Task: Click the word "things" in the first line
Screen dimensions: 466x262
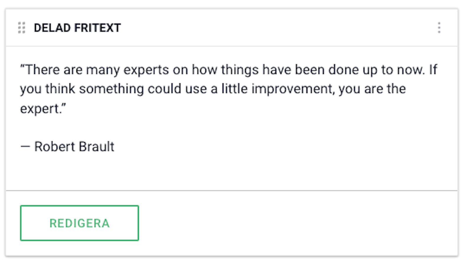Action: click(240, 70)
